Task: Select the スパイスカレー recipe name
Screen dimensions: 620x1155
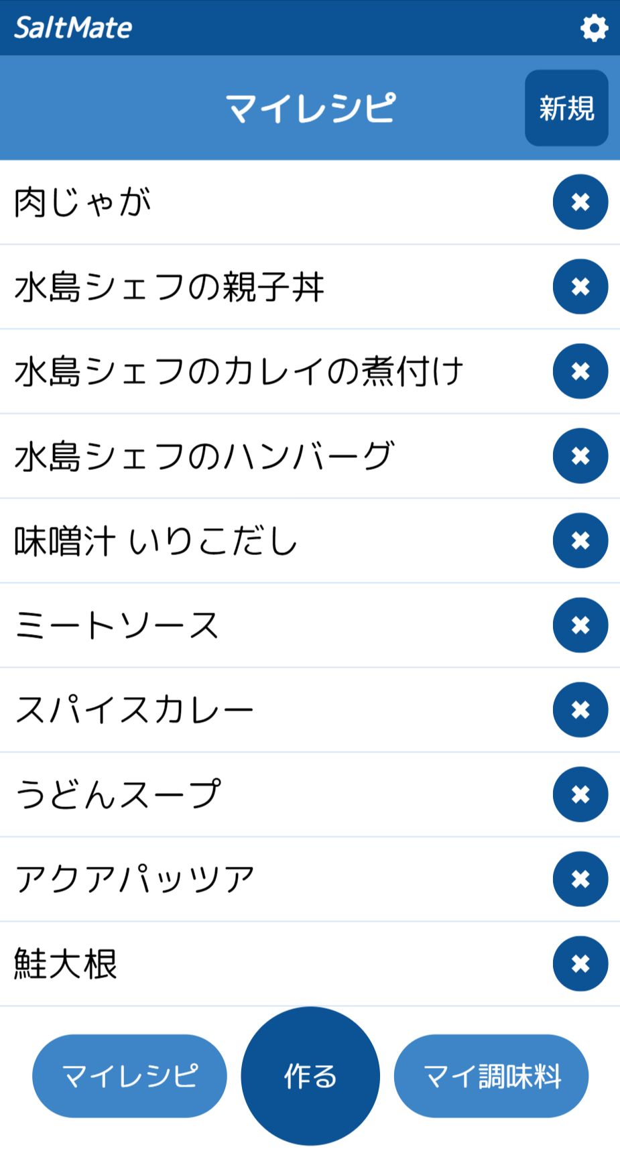Action: (x=134, y=711)
